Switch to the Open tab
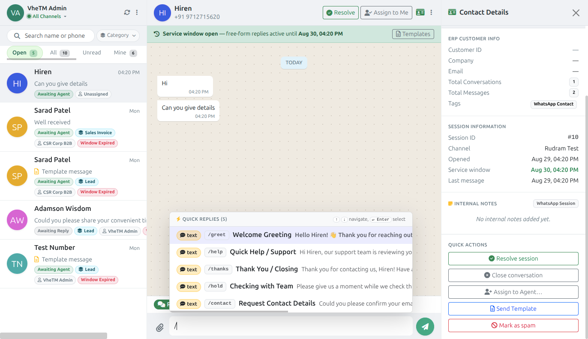The width and height of the screenshot is (588, 339). [24, 53]
